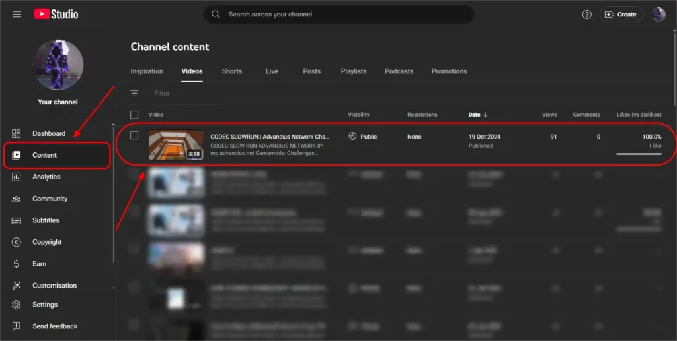Tick the CODEC SLOWRUN video checkbox

tap(134, 135)
